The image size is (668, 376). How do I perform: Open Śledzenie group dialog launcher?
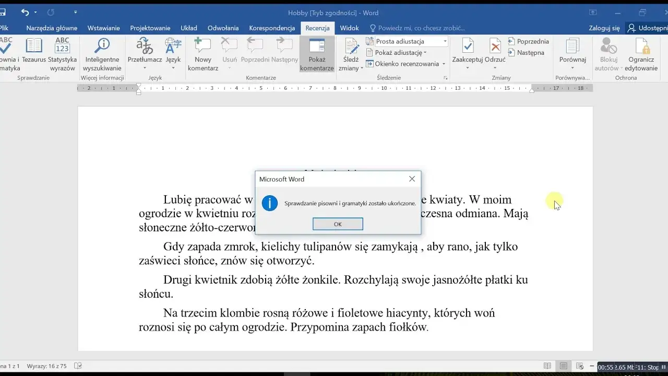[445, 78]
